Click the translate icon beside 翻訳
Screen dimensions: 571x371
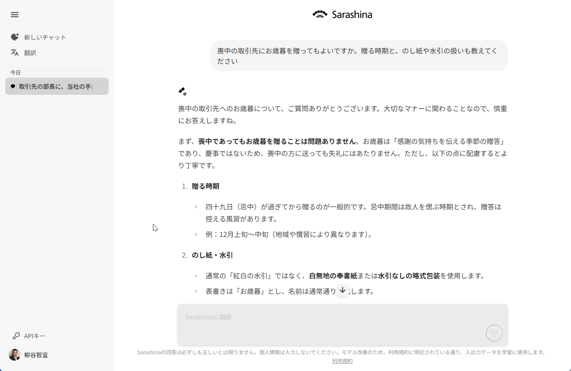click(x=15, y=53)
